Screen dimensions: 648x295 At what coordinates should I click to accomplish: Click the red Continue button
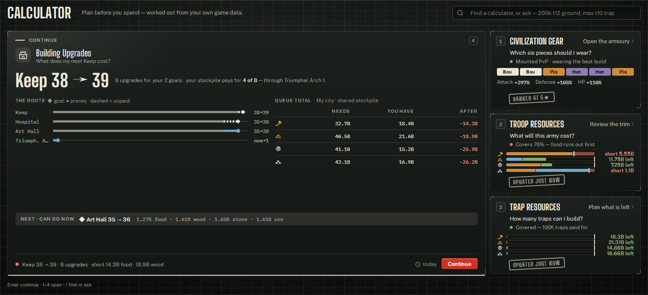click(x=459, y=264)
